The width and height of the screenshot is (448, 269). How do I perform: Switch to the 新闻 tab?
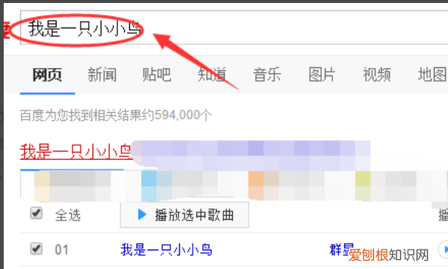point(102,75)
